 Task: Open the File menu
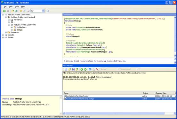tap(5, 7)
